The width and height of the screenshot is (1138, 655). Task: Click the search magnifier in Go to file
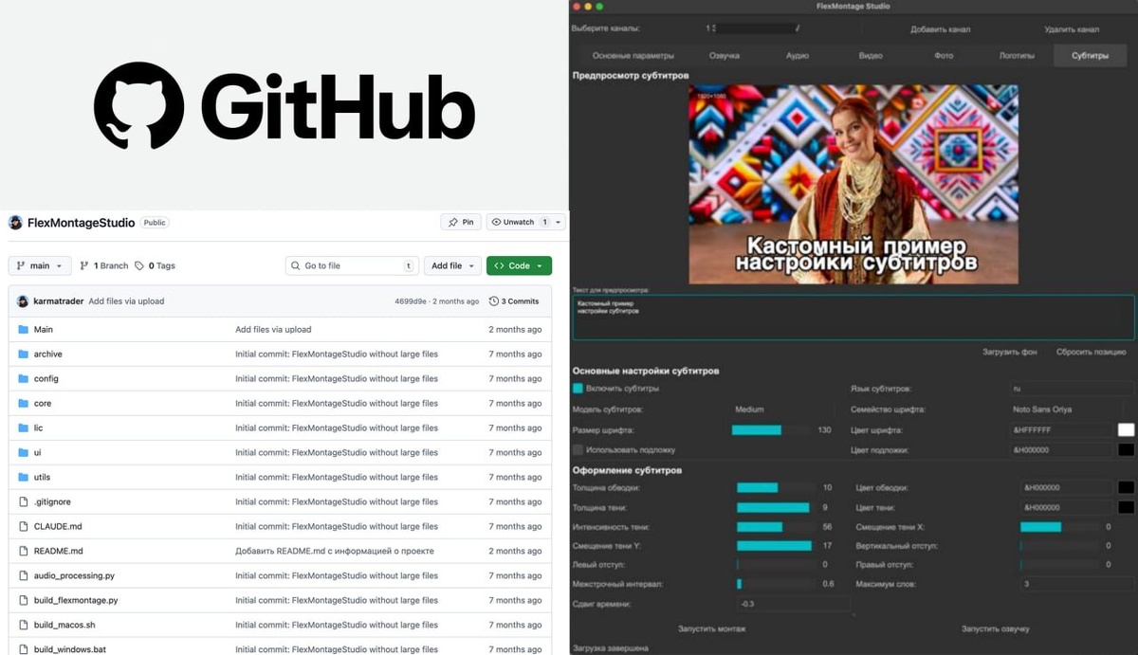295,266
